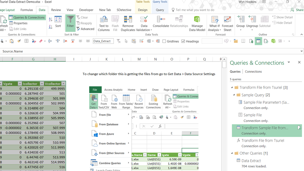Click the Ungroup icon

pyautogui.click(x=252, y=19)
